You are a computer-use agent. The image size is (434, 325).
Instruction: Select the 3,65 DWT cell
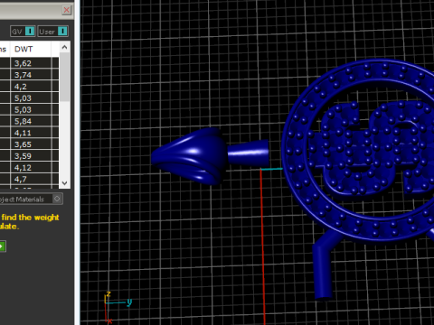click(31, 144)
